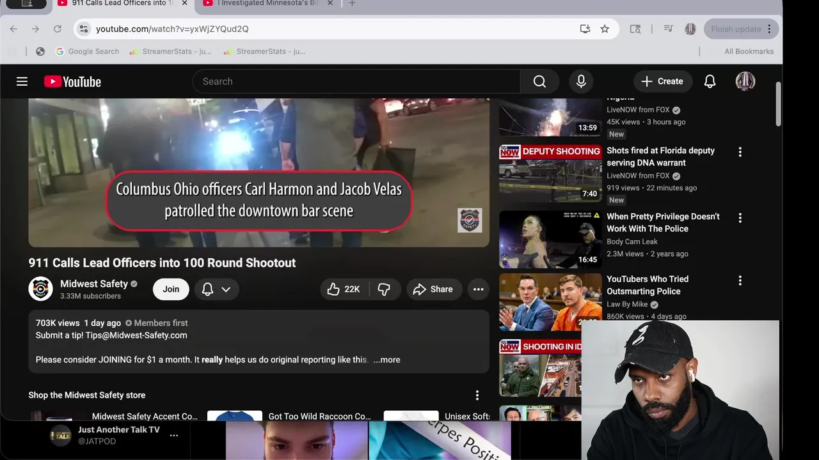Screen dimensions: 819x460
Task: Open Just Another Talk TV options dots
Action: [x=173, y=435]
